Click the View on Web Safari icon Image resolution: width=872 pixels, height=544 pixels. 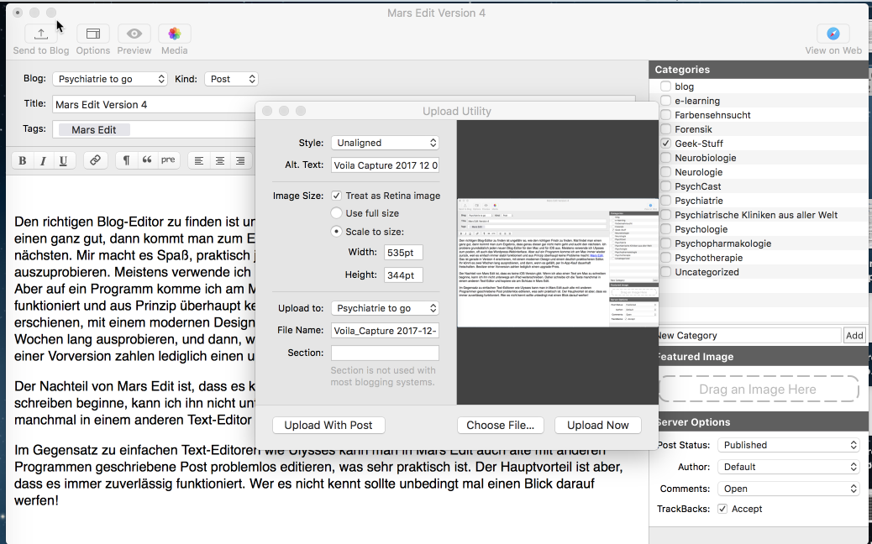[x=833, y=34]
